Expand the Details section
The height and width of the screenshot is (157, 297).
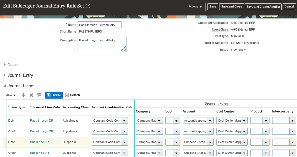[x=5, y=65]
